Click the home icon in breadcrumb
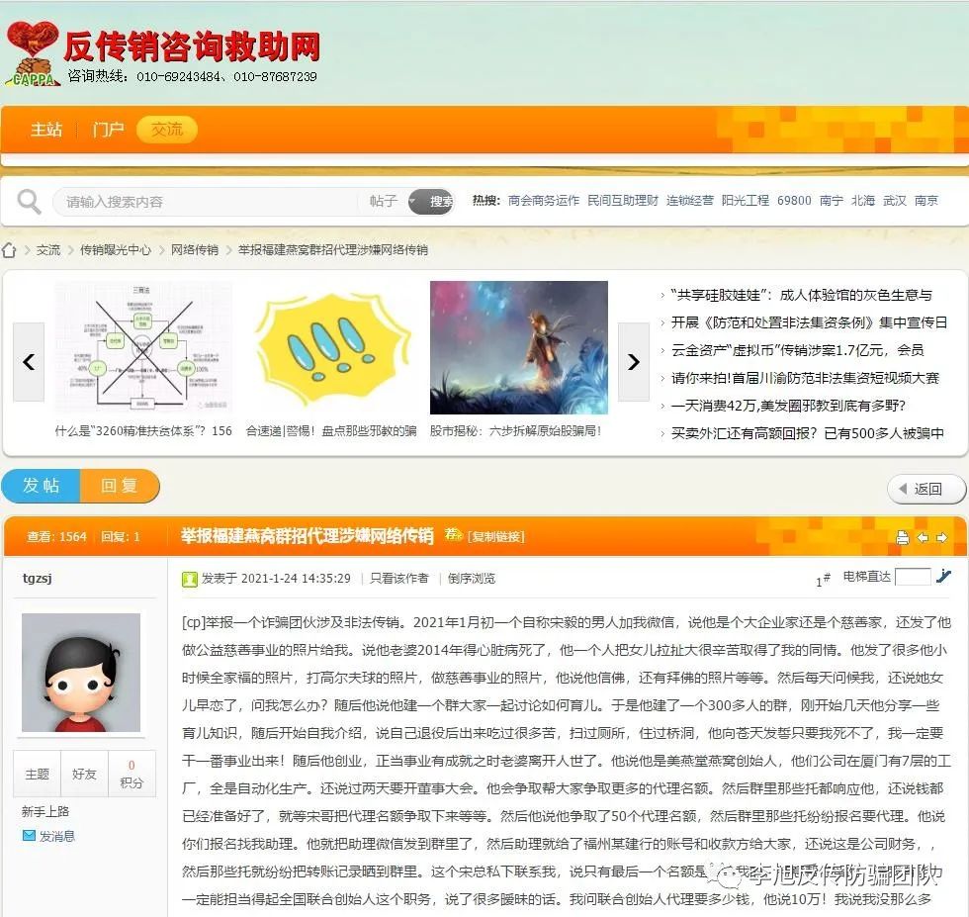 (10, 250)
